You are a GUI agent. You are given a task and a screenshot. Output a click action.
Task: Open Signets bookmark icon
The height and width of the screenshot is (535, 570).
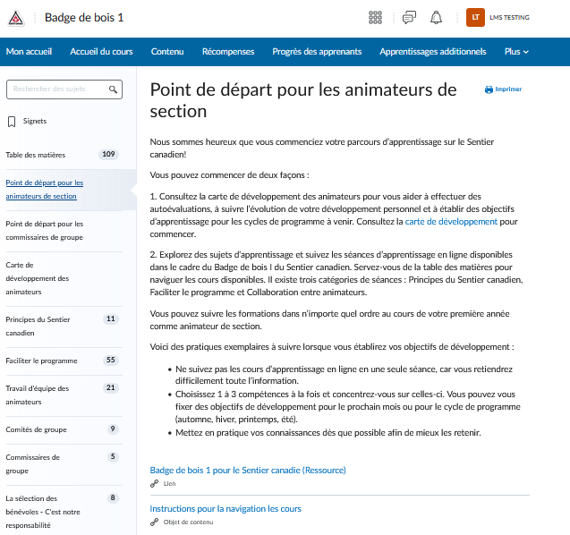(x=12, y=122)
